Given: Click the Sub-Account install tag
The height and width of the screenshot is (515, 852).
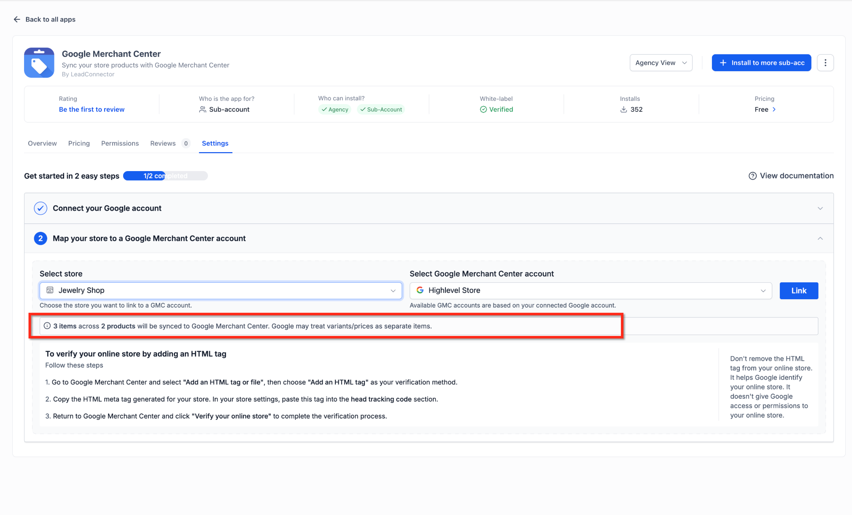Looking at the screenshot, I should (x=381, y=110).
